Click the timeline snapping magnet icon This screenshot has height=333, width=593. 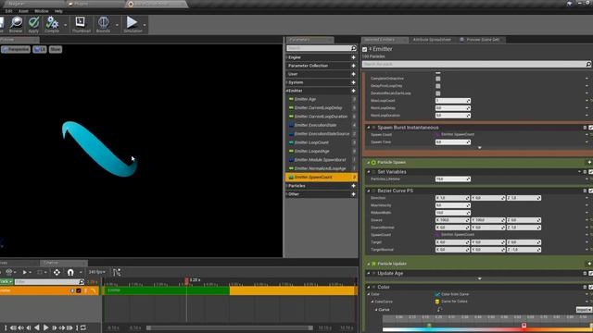click(70, 272)
